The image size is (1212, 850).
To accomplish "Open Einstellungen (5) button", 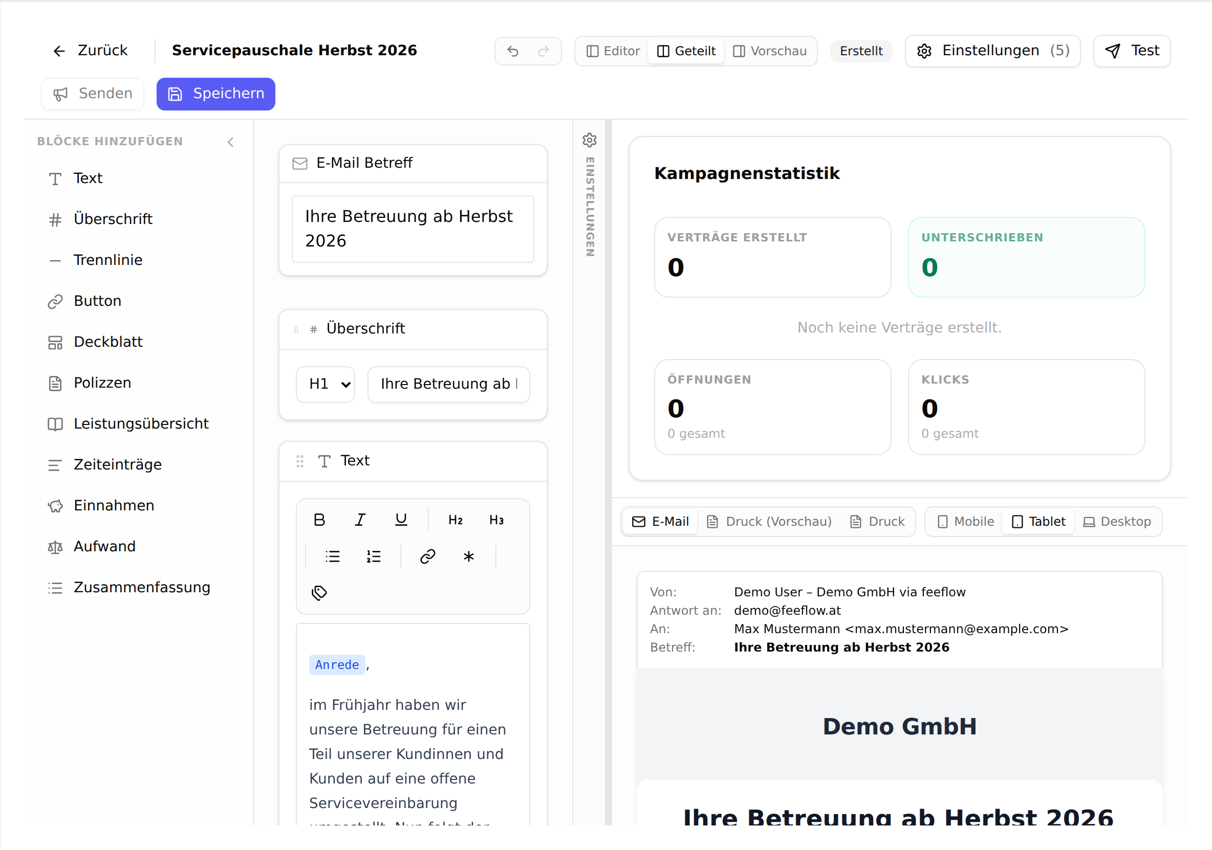I will (992, 51).
